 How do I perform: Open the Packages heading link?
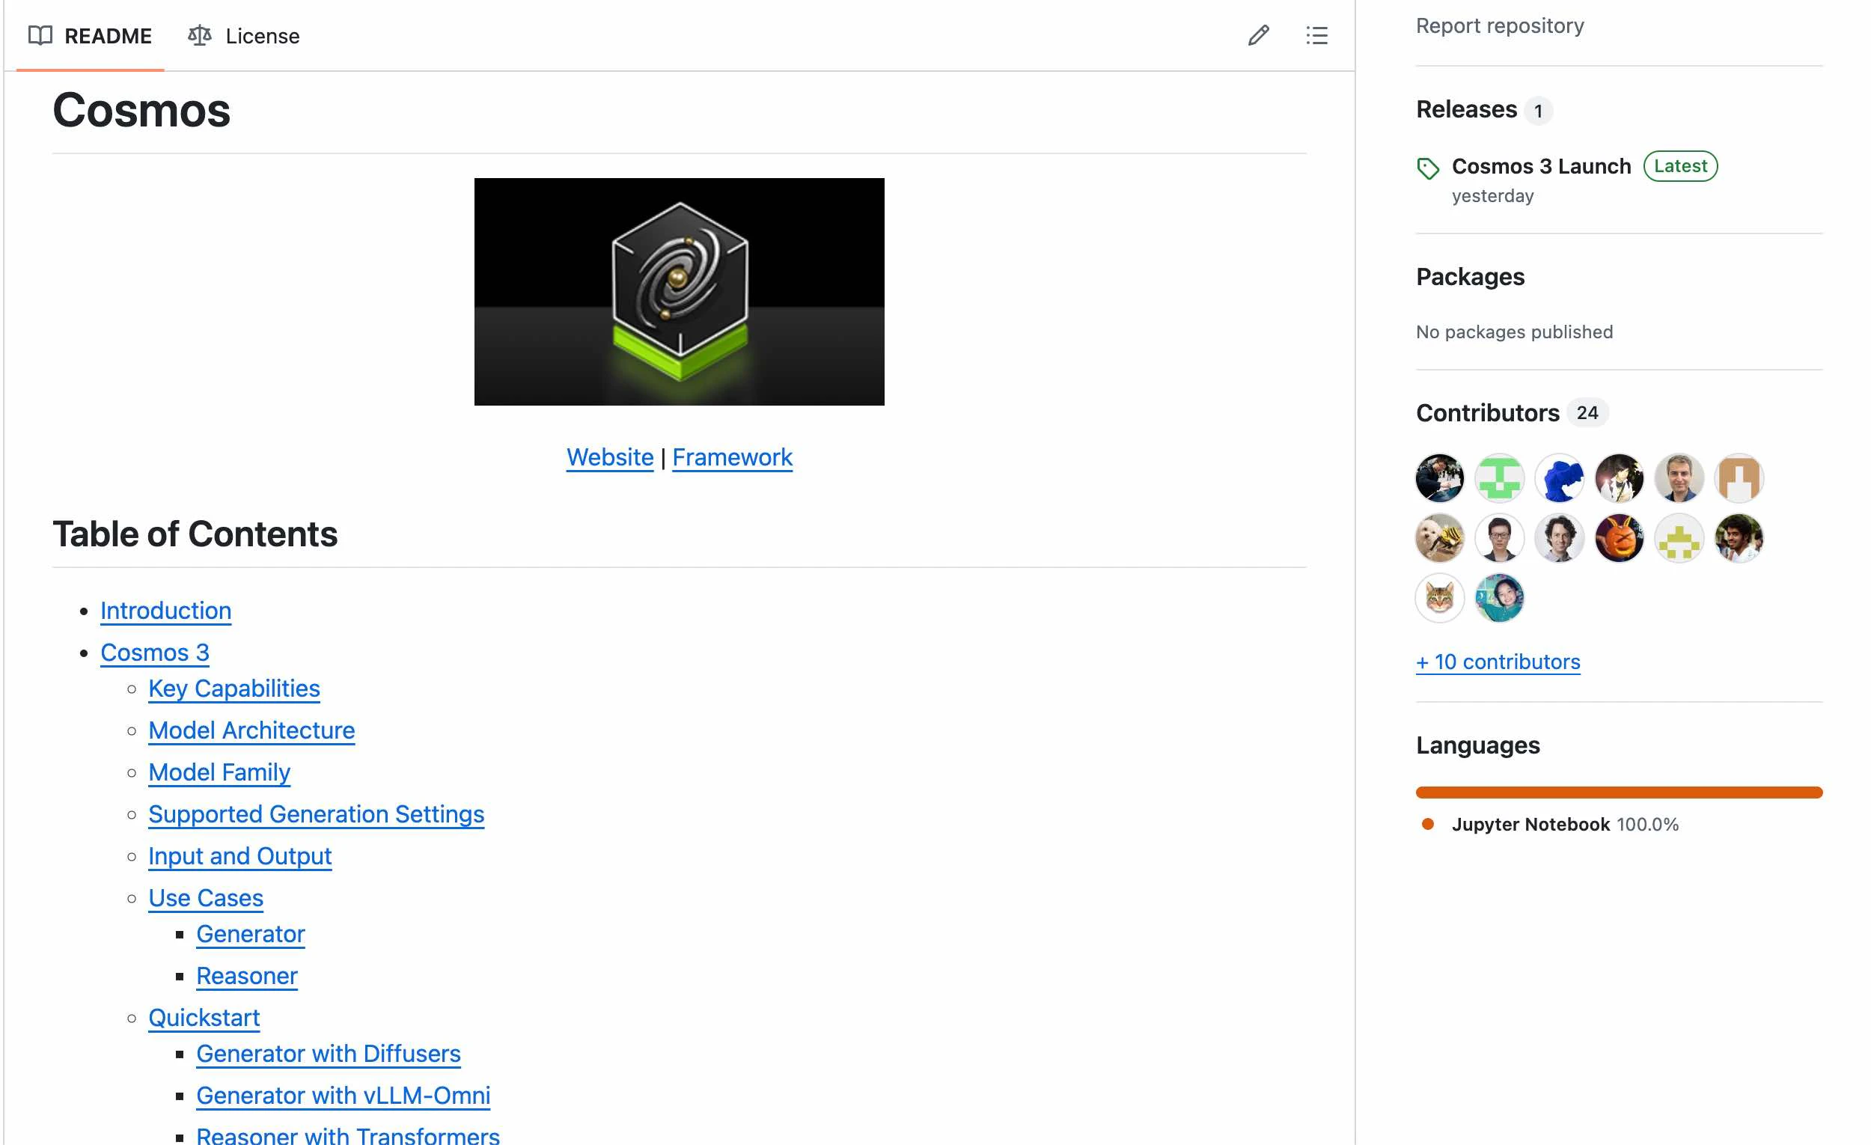(1470, 277)
